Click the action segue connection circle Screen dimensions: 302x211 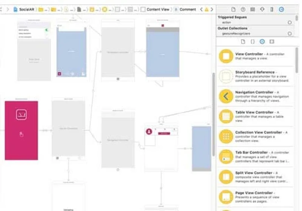[x=290, y=23]
